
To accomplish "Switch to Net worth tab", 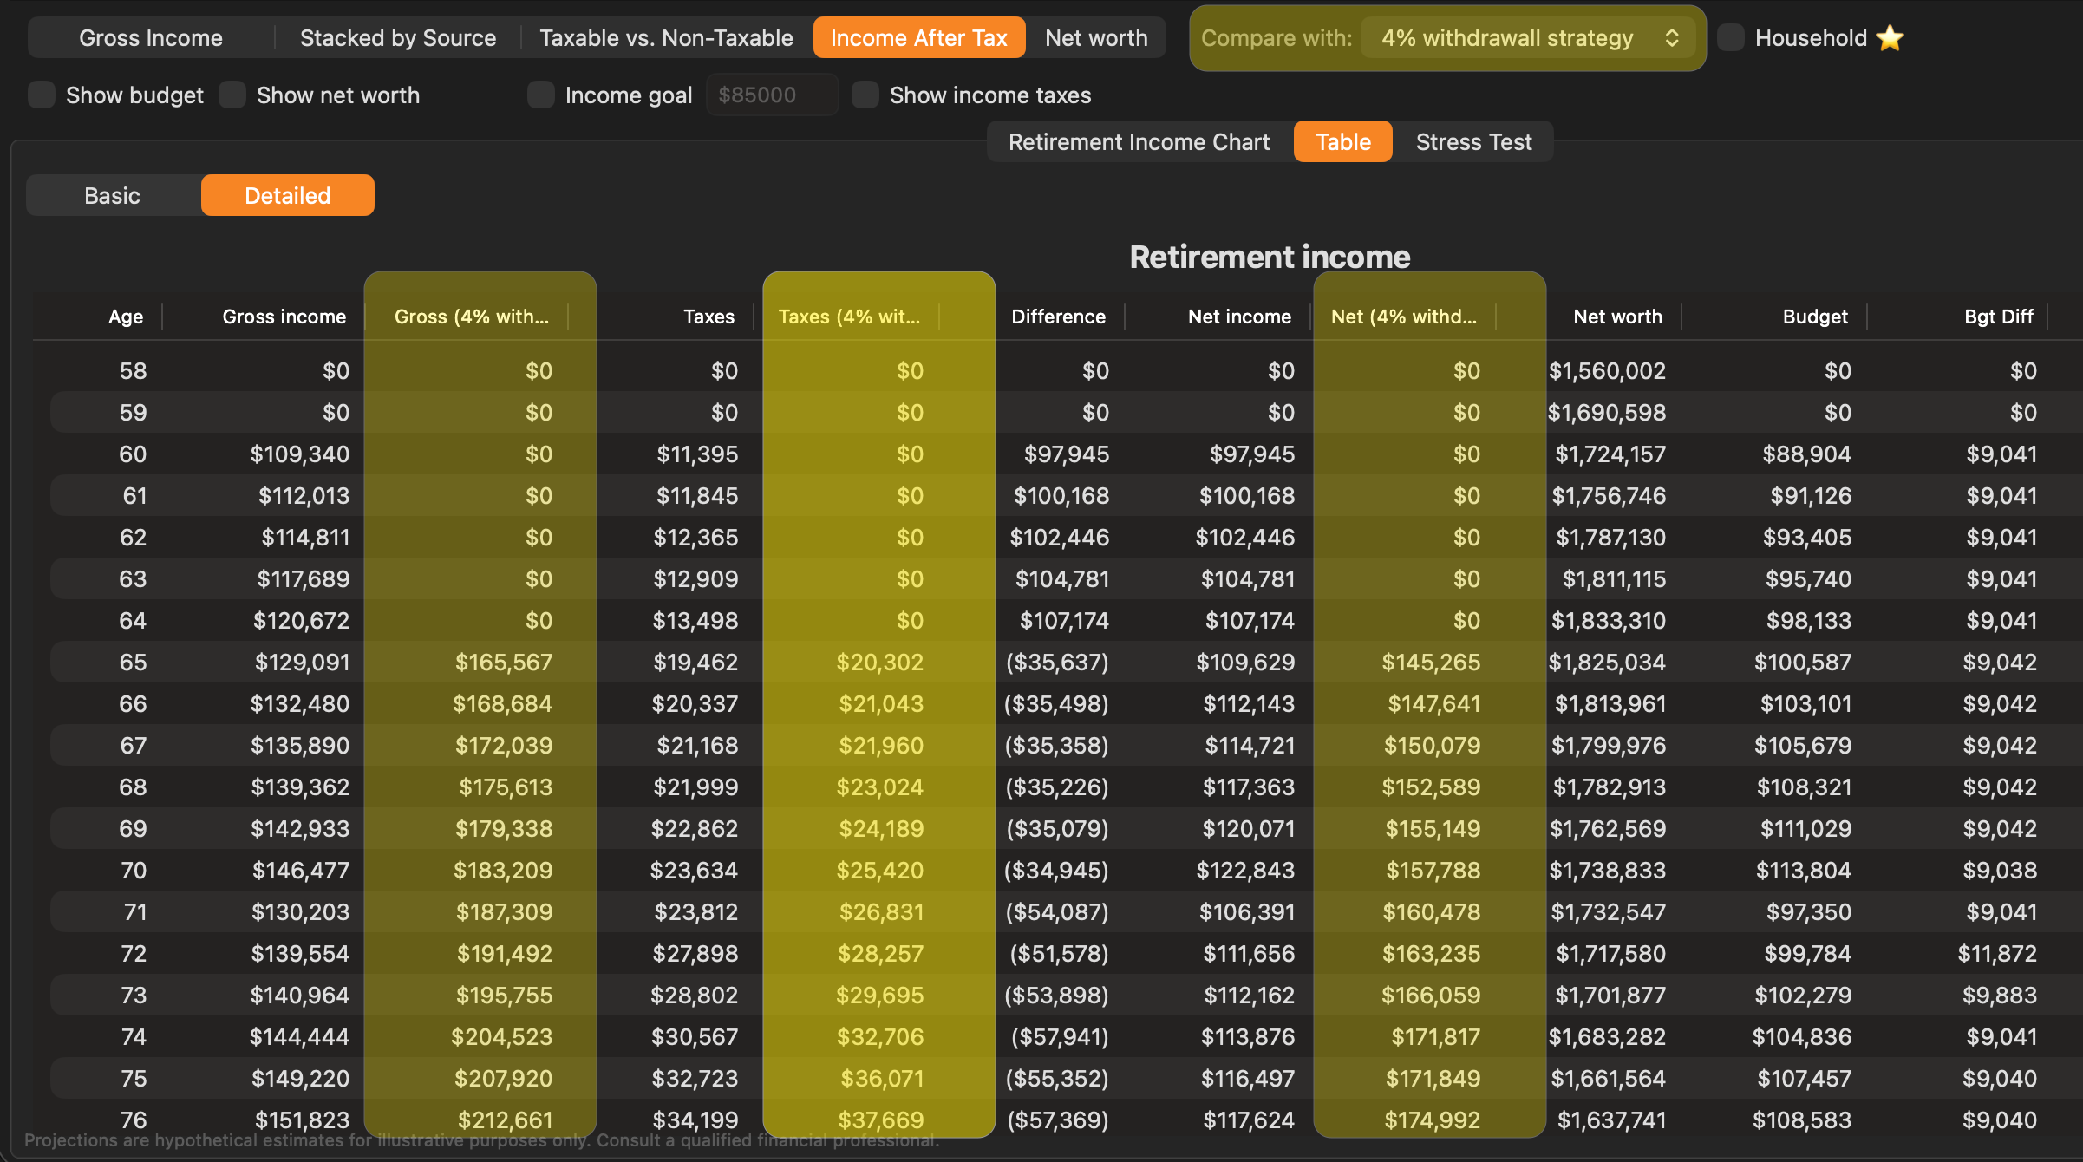I will pyautogui.click(x=1096, y=38).
